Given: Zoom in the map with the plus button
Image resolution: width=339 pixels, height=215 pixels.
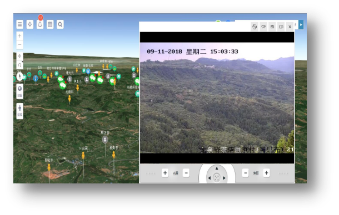Looking at the screenshot, I should point(19,36).
